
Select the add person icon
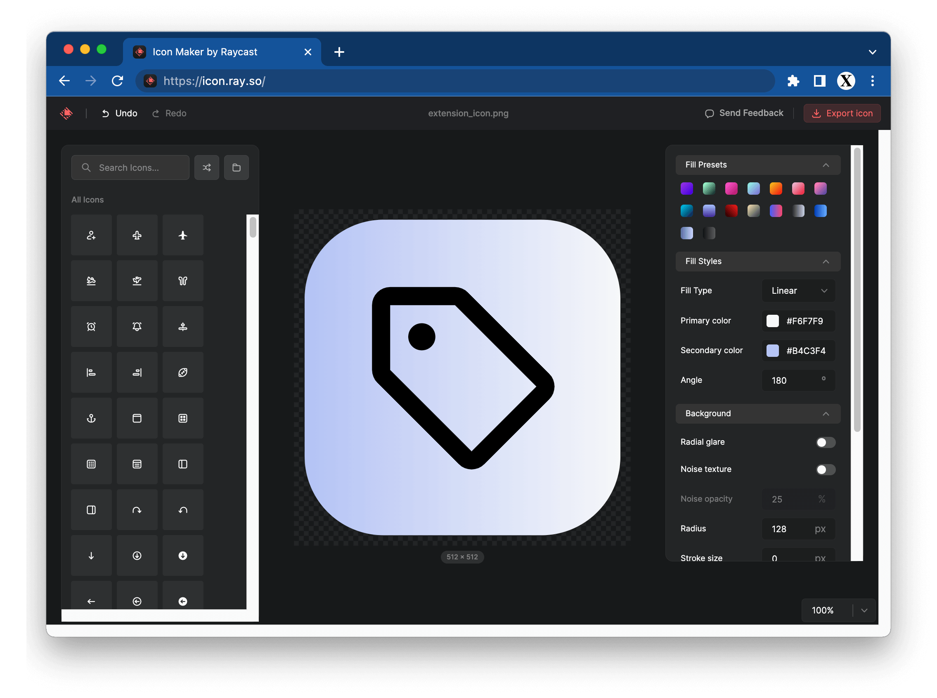(x=91, y=235)
